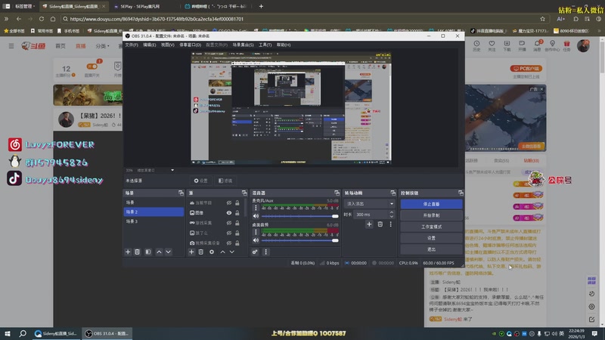Delete the selected scene with the trash icon
Screen dimensions: 605x340
(138, 252)
